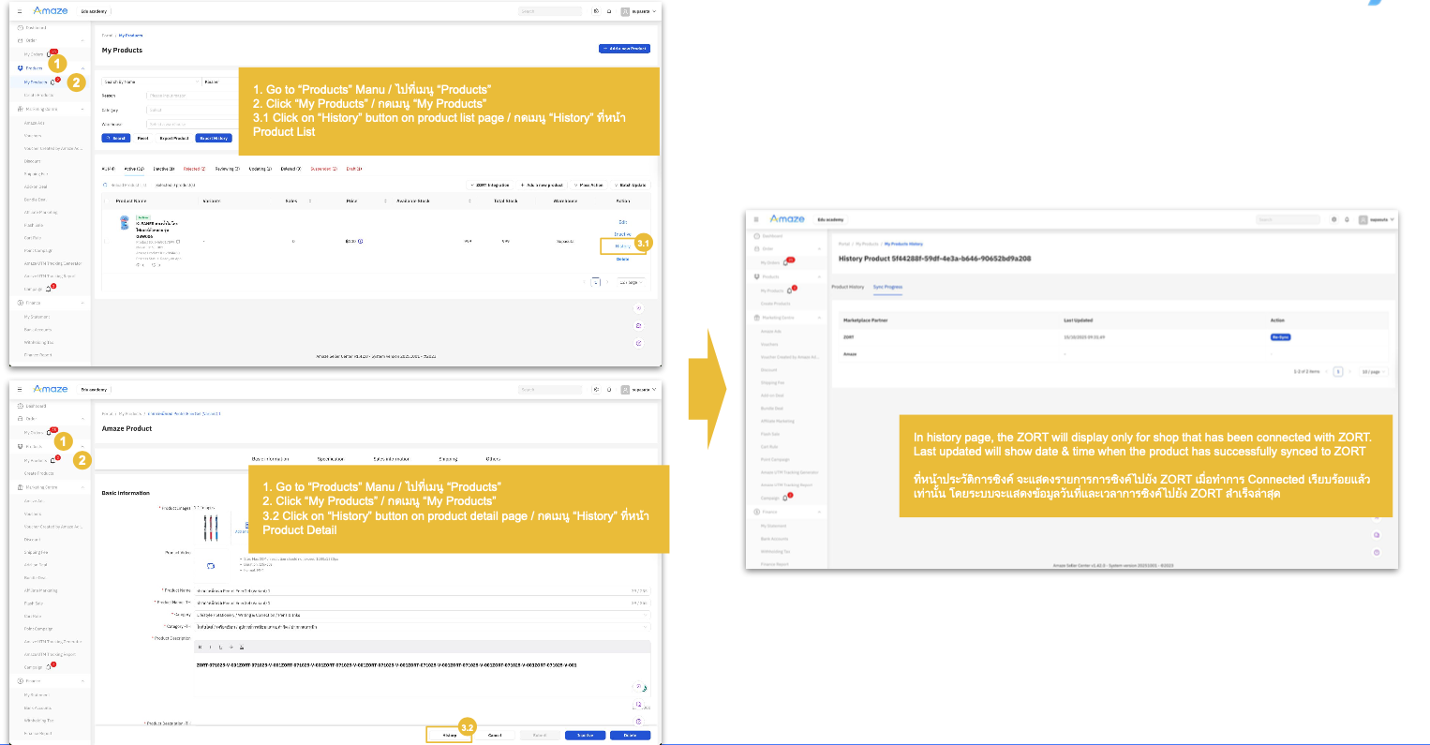Open the page size dropdown on History Product page

pos(1373,372)
